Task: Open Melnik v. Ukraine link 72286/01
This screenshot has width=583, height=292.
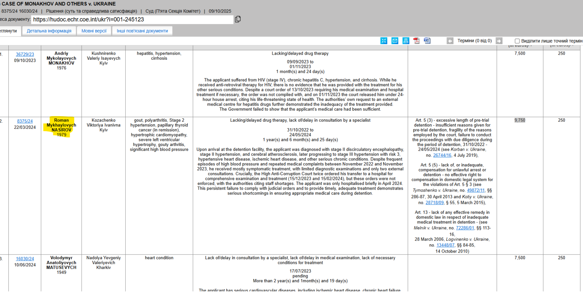Action: click(x=465, y=228)
